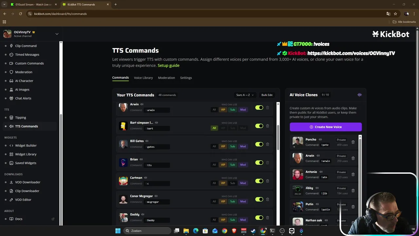Open the Widget Builder sidebar item

tap(29, 146)
